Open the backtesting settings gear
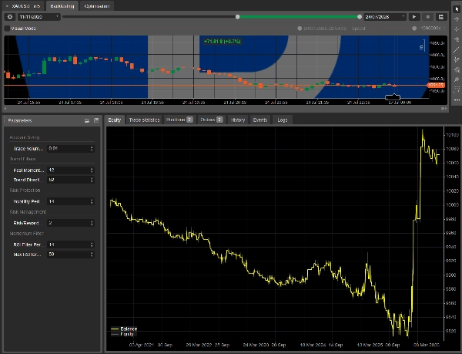 (10, 17)
